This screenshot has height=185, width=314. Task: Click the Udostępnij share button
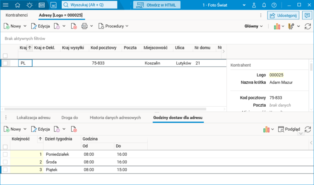283,16
